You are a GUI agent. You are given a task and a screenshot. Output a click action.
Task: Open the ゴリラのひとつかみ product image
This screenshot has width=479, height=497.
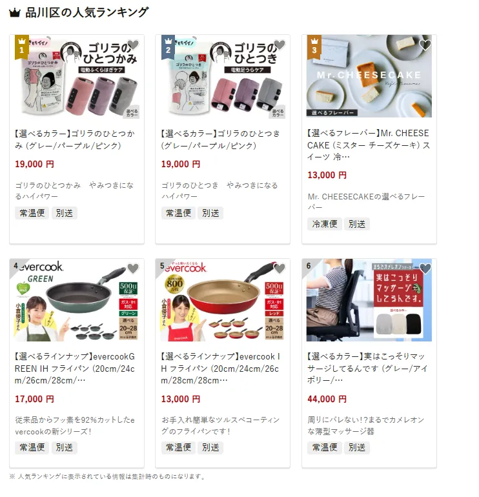(77, 76)
